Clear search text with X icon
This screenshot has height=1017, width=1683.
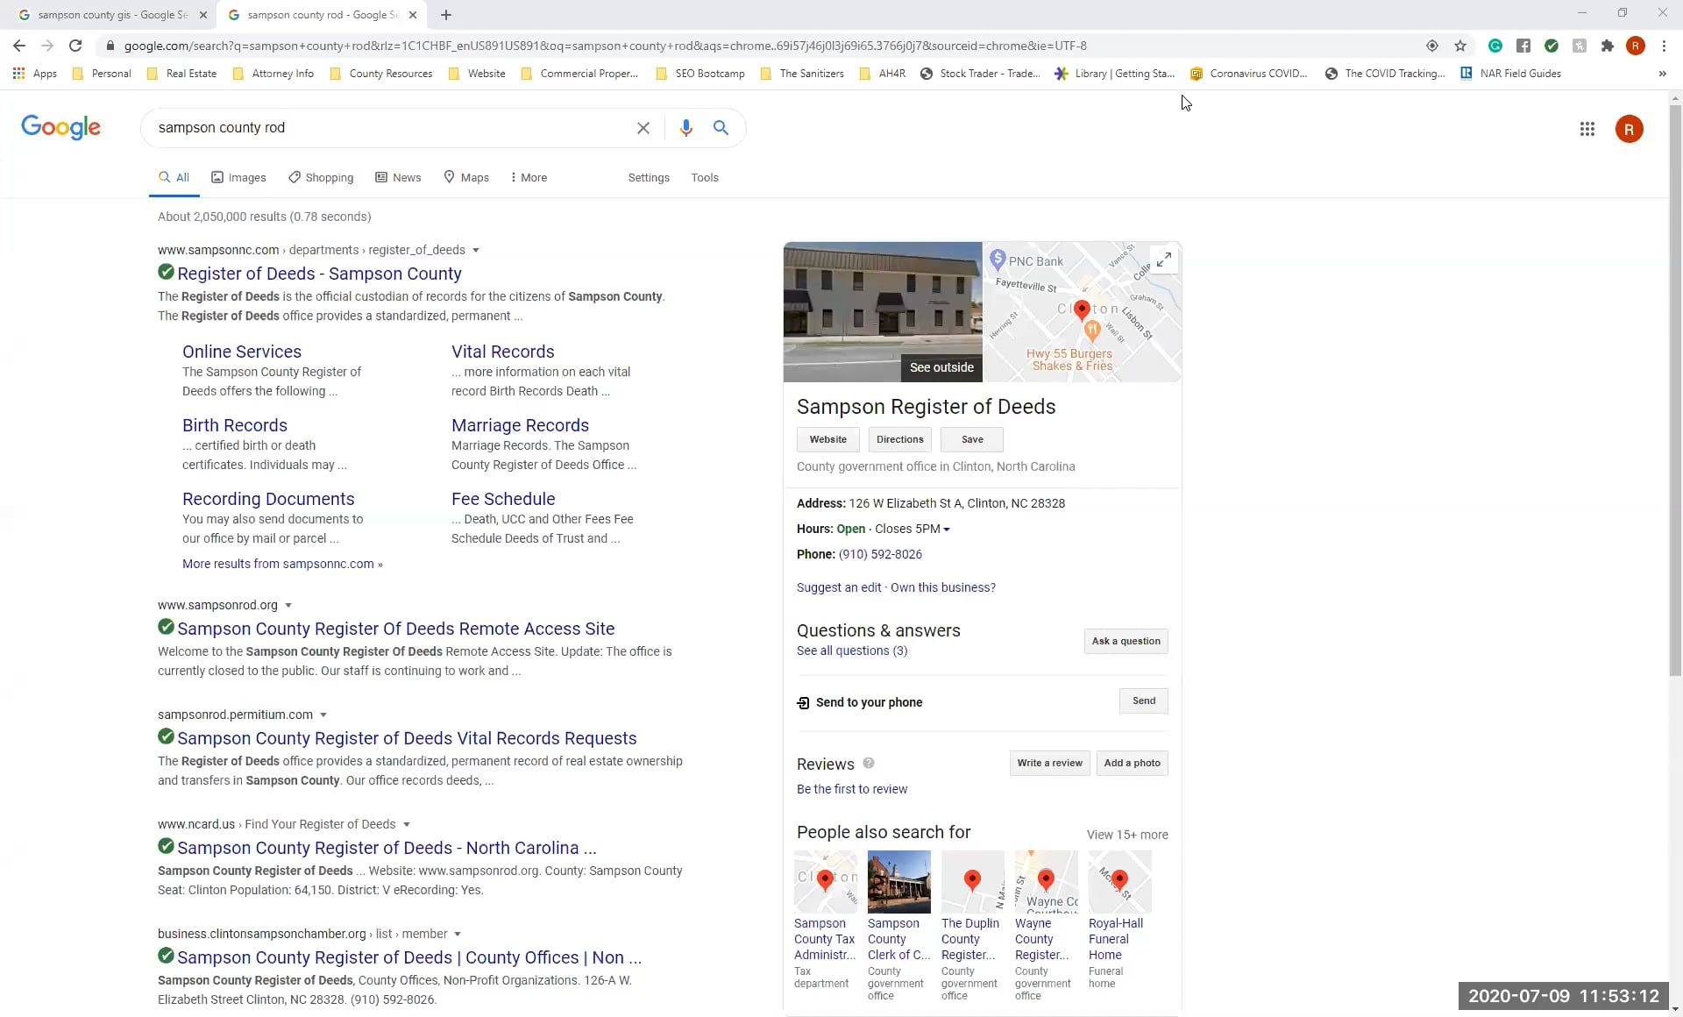643,128
